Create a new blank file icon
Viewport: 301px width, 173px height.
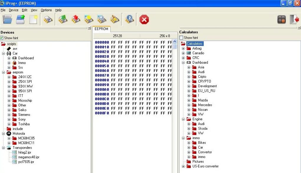click(x=33, y=19)
